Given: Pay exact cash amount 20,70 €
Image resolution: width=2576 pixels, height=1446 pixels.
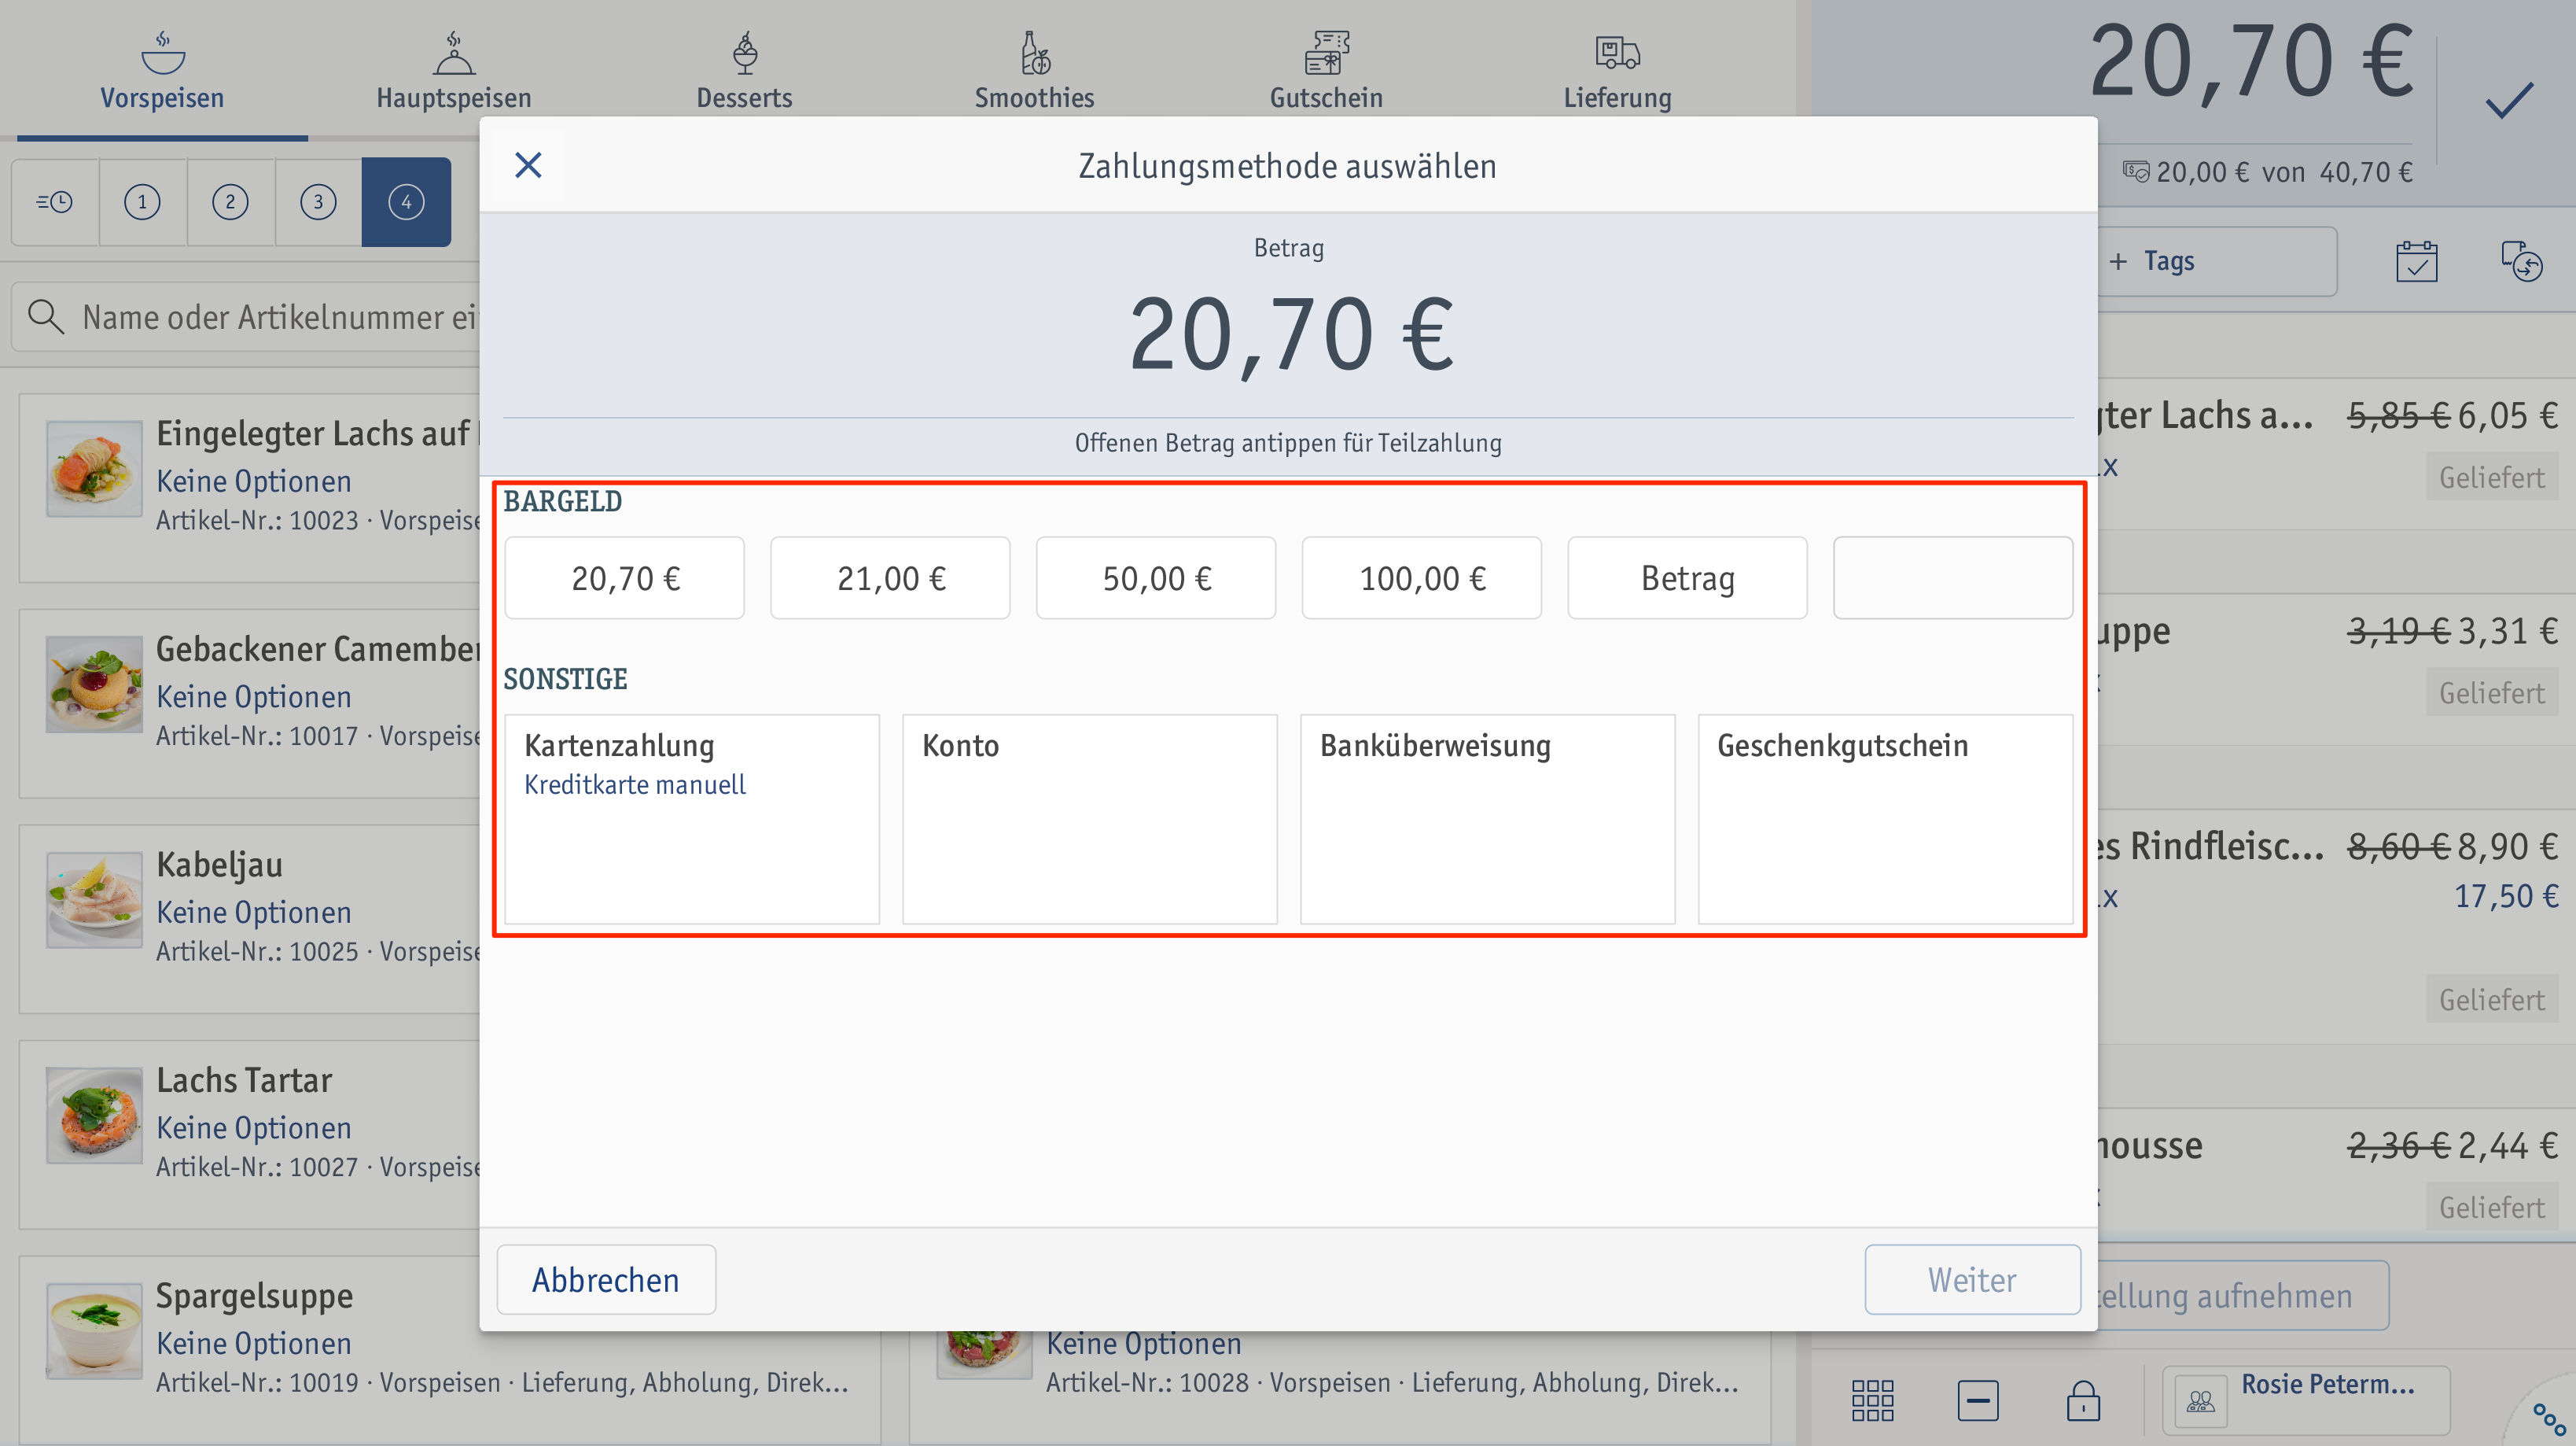Looking at the screenshot, I should [625, 578].
